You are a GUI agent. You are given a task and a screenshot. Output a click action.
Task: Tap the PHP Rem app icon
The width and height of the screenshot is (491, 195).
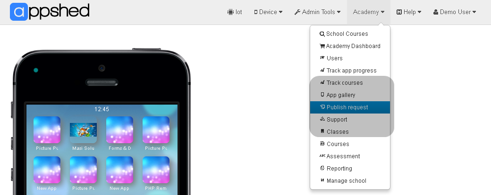click(156, 170)
